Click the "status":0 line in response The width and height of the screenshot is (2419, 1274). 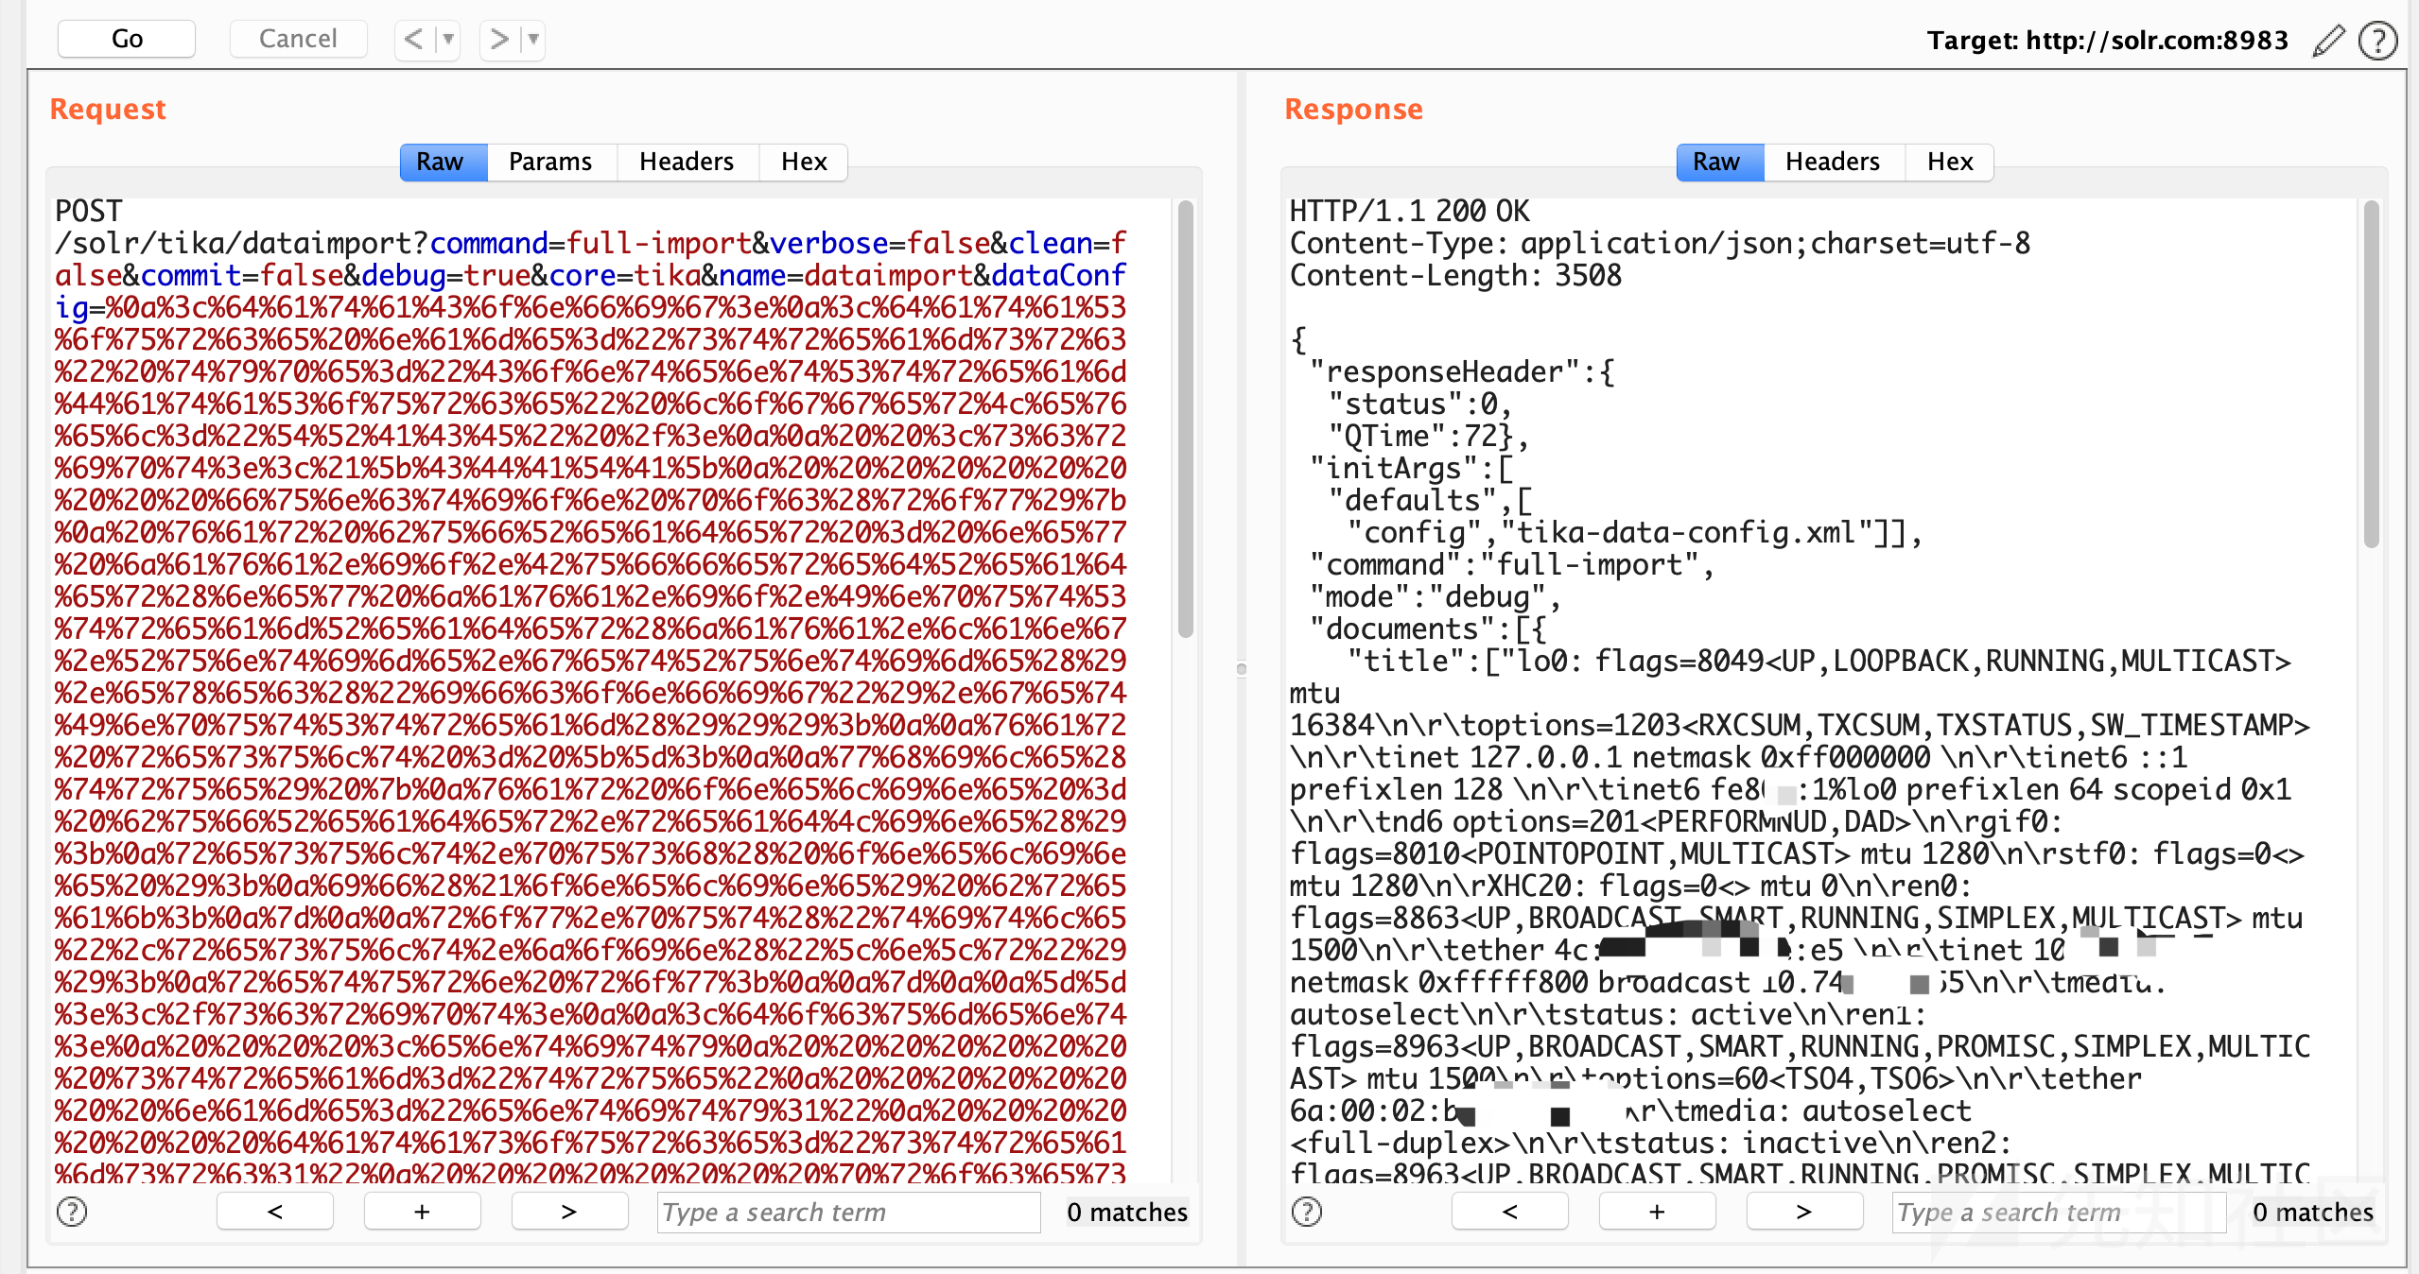tap(1419, 404)
